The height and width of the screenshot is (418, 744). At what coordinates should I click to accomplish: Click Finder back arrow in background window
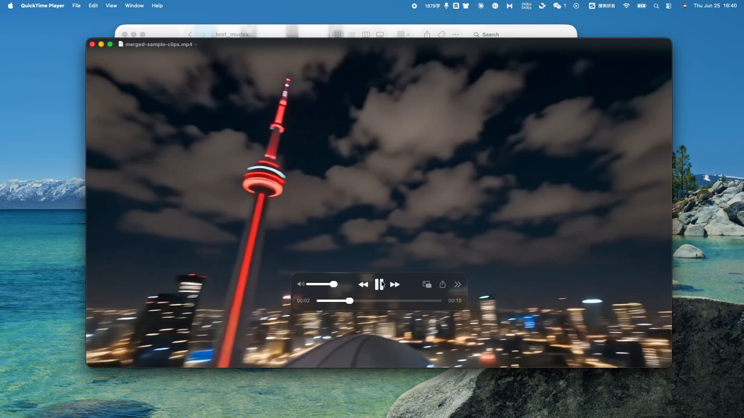(x=190, y=34)
